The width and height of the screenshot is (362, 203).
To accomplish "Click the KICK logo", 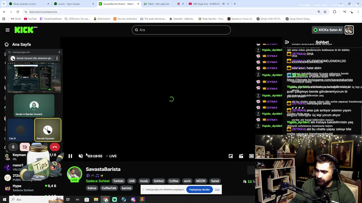I will [26, 30].
